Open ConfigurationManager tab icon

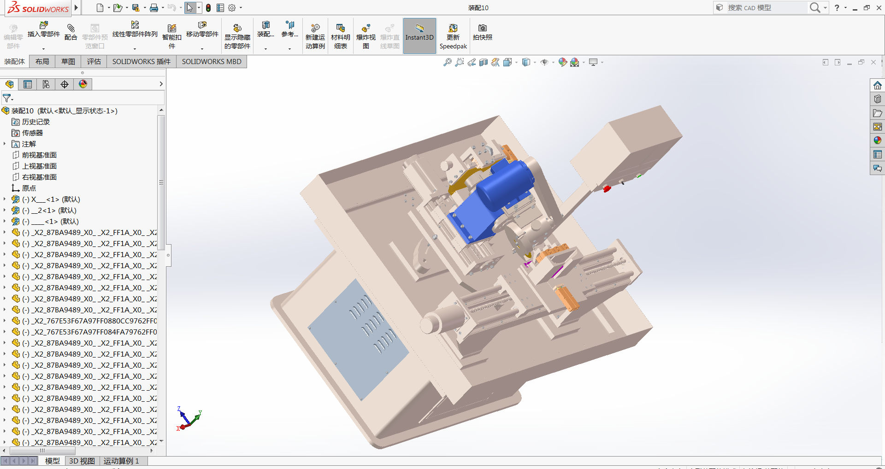46,84
